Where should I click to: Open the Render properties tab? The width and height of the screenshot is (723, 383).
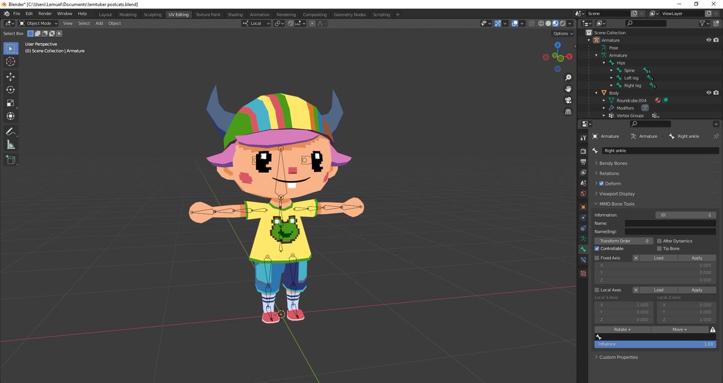click(x=583, y=151)
